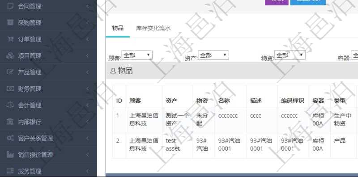Click the 财务管理 money icon
Viewport: 358px width, 177px height.
click(x=10, y=88)
